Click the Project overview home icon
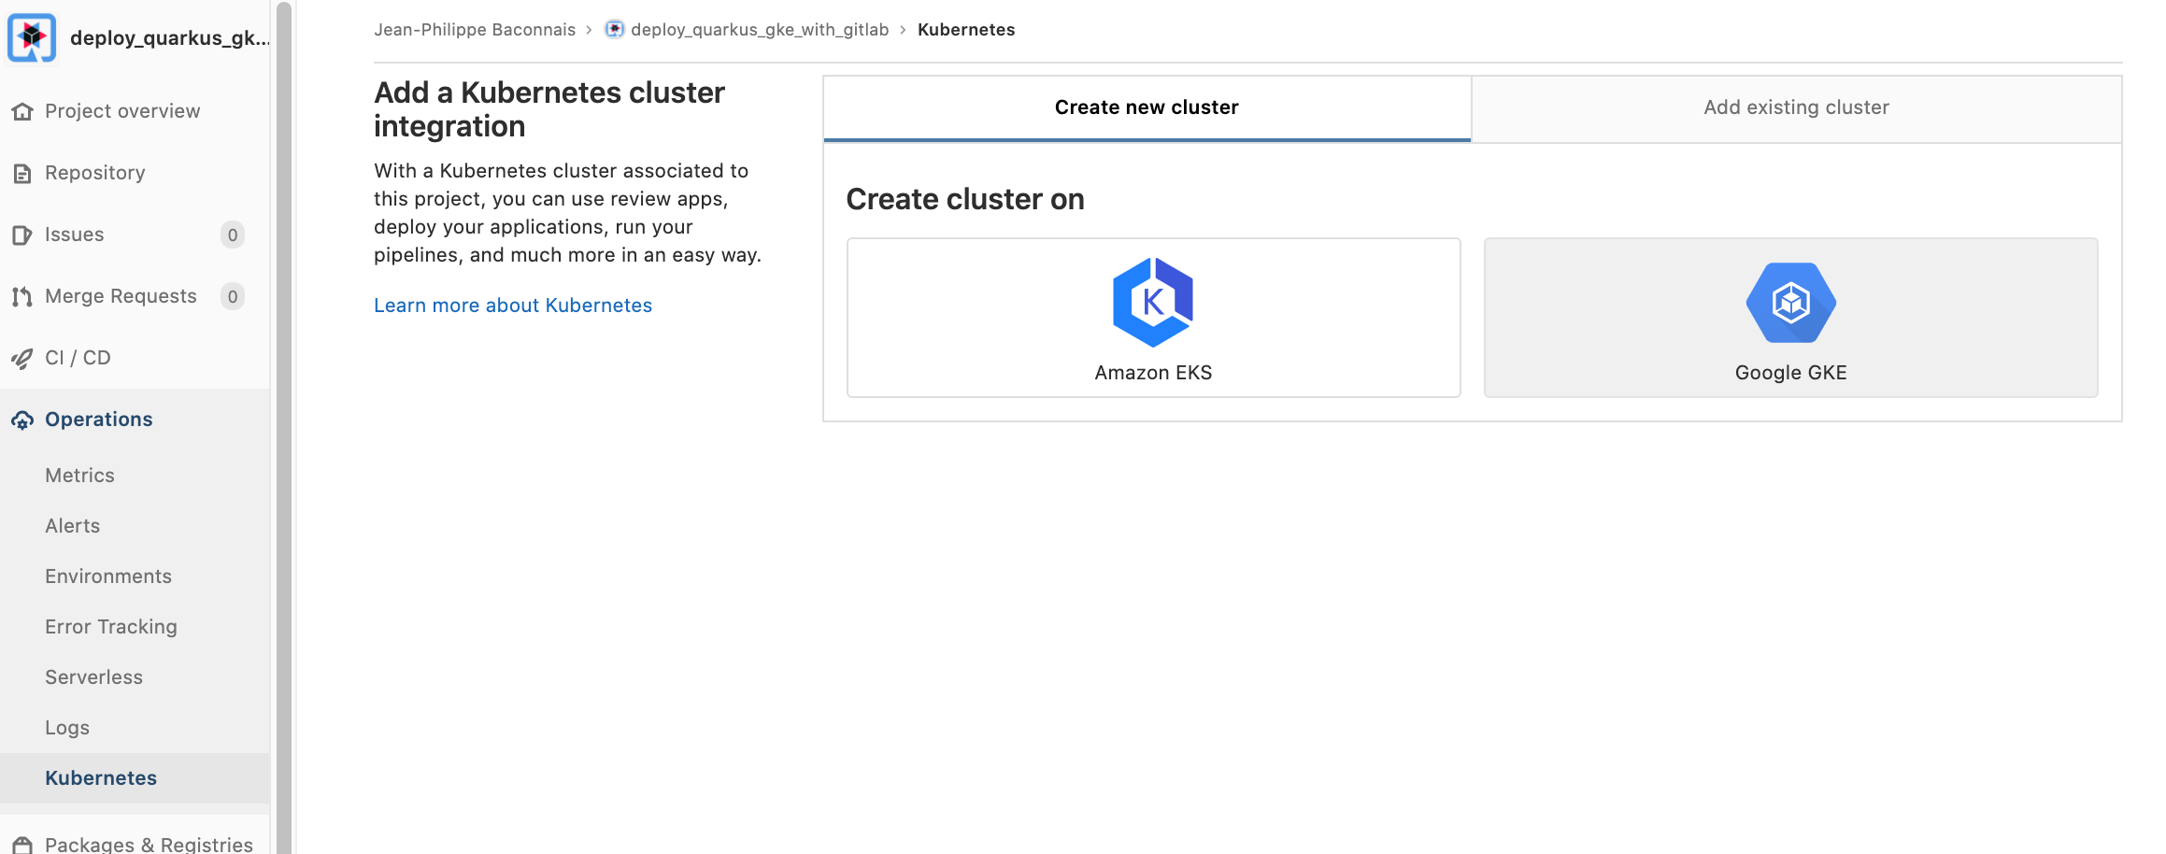 [x=22, y=112]
